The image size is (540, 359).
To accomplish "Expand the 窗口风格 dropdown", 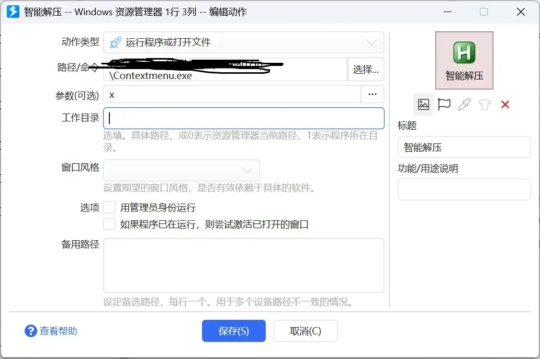I will pyautogui.click(x=182, y=170).
